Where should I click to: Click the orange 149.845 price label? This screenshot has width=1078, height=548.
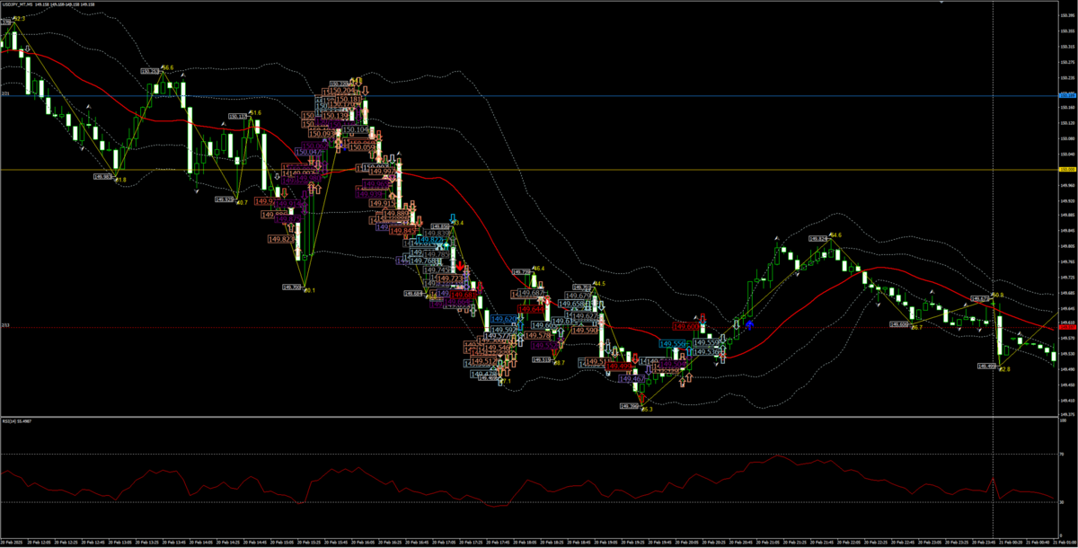coord(404,231)
